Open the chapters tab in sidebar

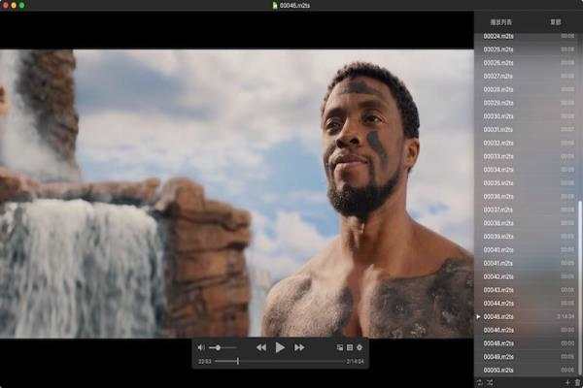point(556,22)
